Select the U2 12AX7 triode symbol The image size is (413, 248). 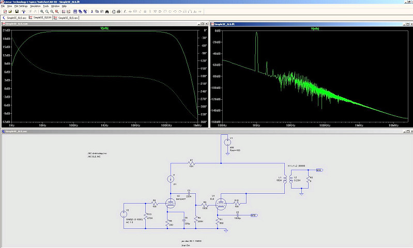(x=171, y=203)
